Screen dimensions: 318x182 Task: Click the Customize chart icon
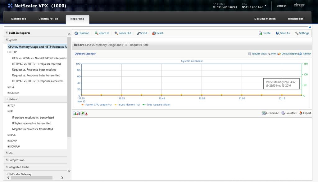pos(264,113)
